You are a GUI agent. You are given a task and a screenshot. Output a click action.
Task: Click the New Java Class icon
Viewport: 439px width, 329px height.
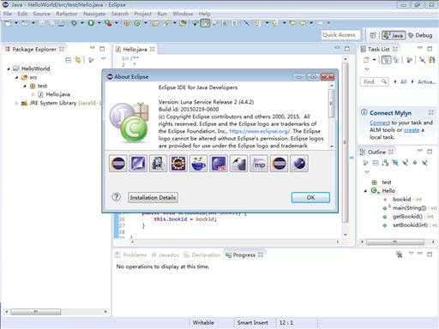pos(137,23)
